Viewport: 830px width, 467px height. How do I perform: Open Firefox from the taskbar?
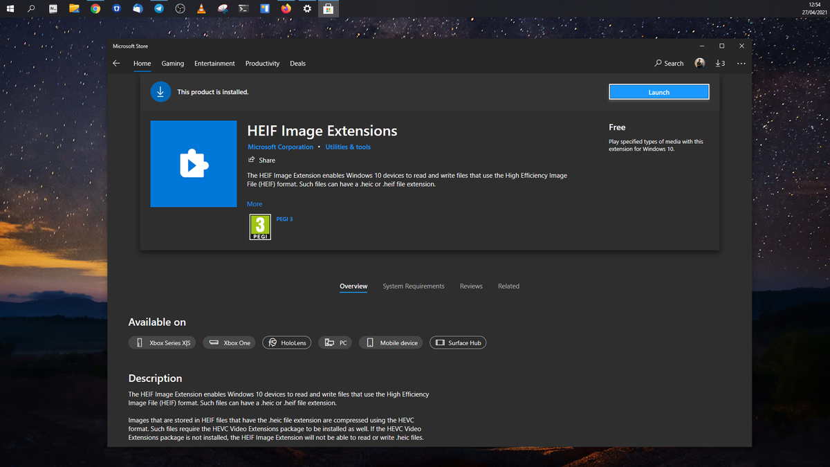[286, 8]
